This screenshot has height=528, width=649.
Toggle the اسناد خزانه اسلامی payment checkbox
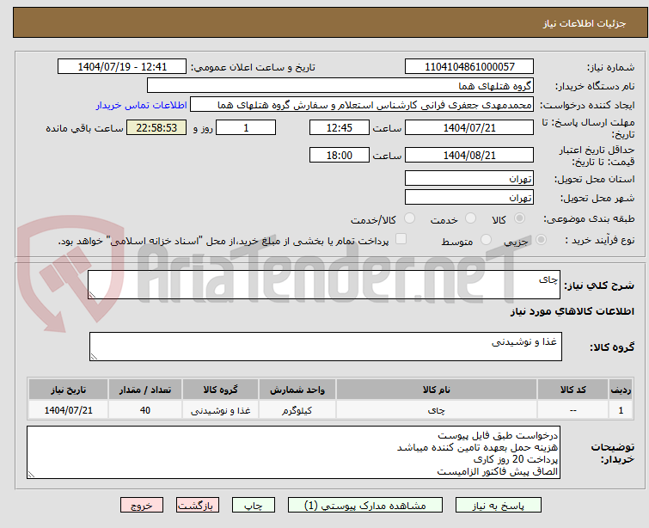401,239
